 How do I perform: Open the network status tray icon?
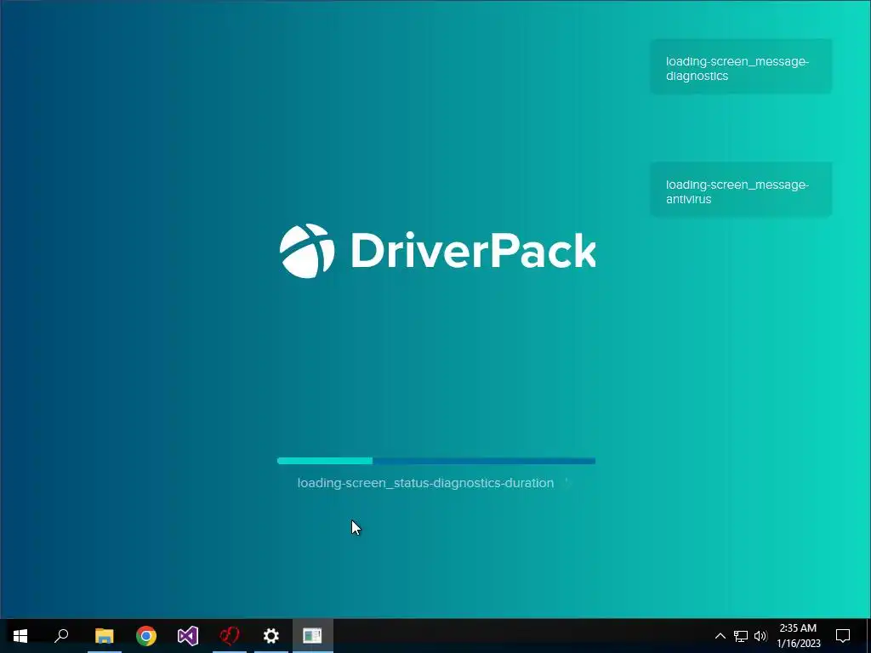tap(741, 636)
